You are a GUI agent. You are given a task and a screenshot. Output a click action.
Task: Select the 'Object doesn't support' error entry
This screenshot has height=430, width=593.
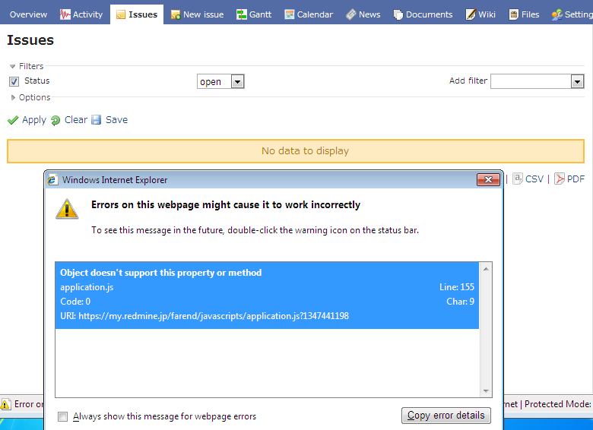pyautogui.click(x=267, y=295)
